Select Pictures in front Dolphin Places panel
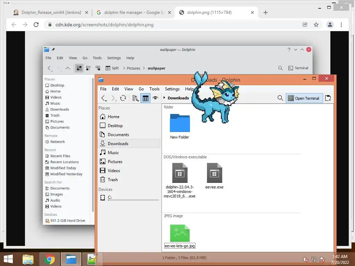 click(129, 162)
